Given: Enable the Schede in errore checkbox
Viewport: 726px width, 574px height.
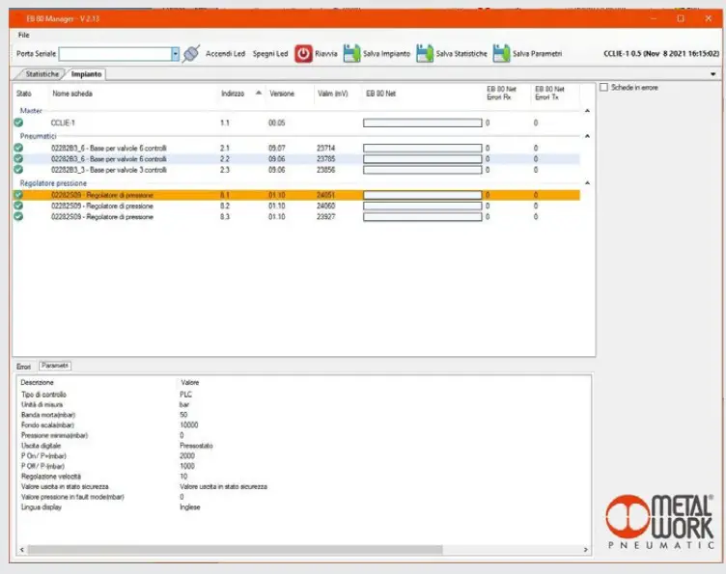Looking at the screenshot, I should (603, 88).
